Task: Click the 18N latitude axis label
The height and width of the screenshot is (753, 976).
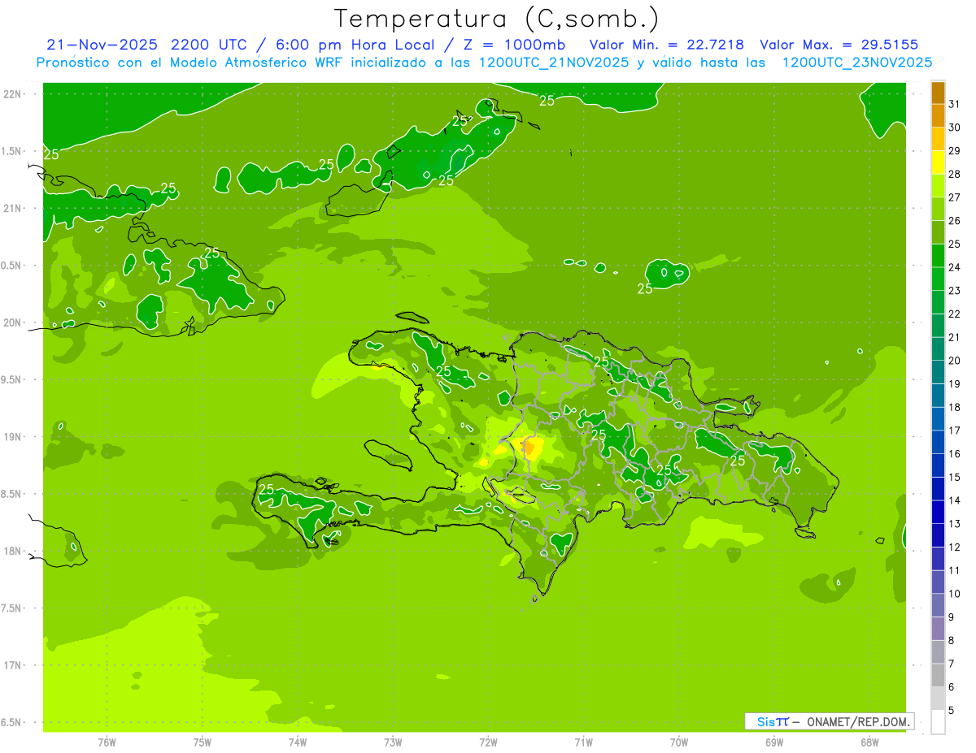Action: [12, 551]
